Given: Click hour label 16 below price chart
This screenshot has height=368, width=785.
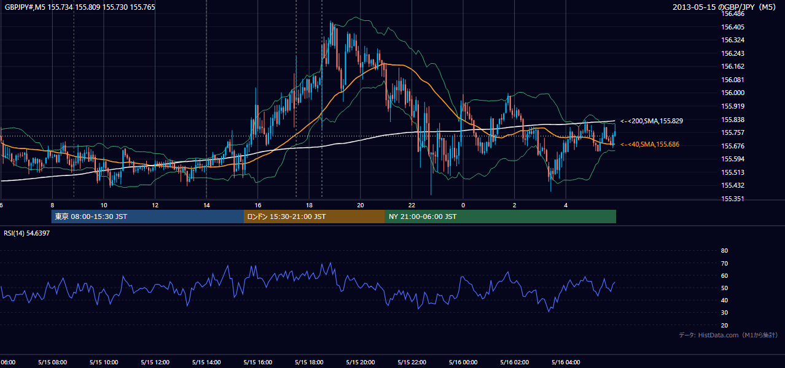Looking at the screenshot, I should 258,205.
